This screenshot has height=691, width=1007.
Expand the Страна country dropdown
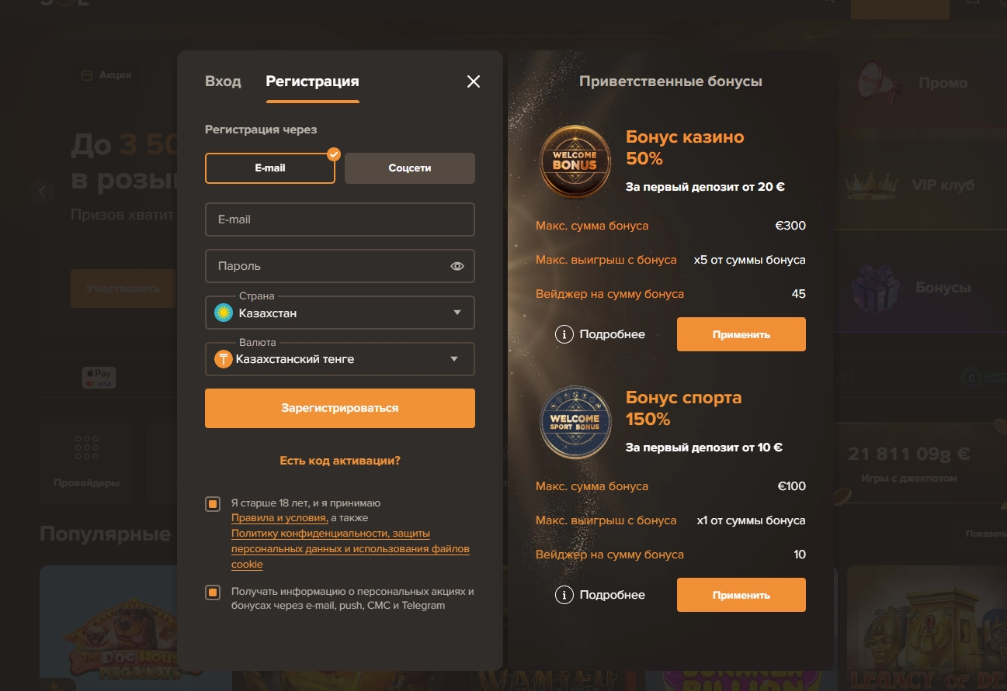tap(340, 313)
